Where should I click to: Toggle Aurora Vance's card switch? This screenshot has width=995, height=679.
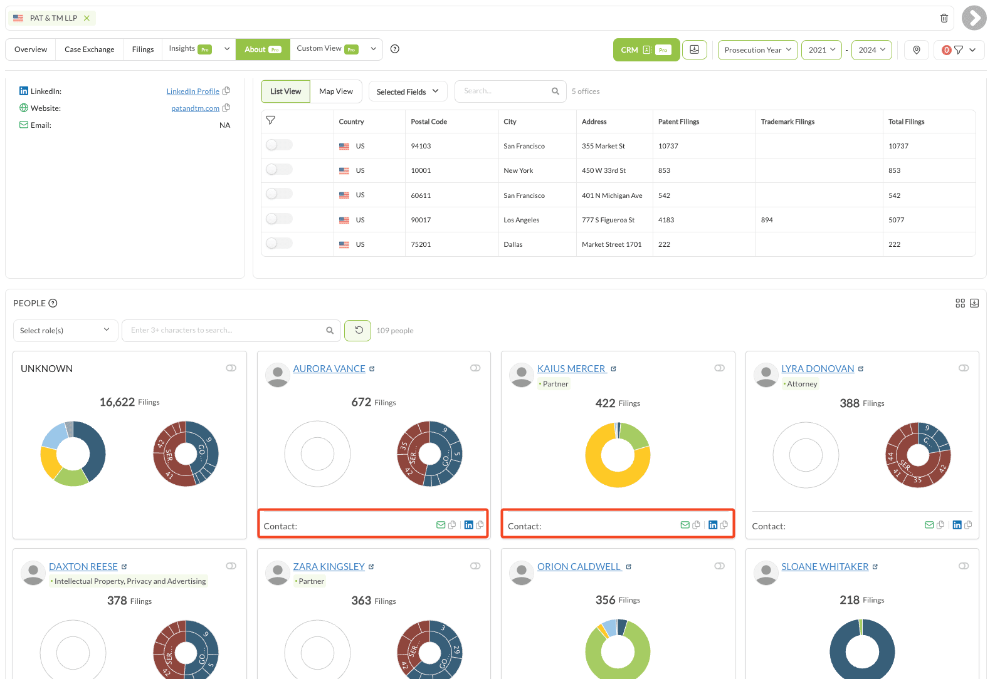[x=475, y=368]
